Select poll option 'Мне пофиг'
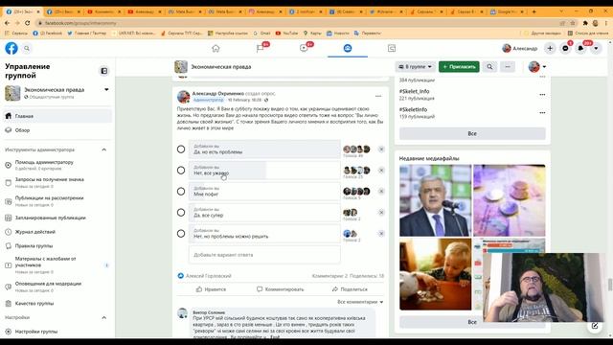The image size is (613, 345). (181, 192)
